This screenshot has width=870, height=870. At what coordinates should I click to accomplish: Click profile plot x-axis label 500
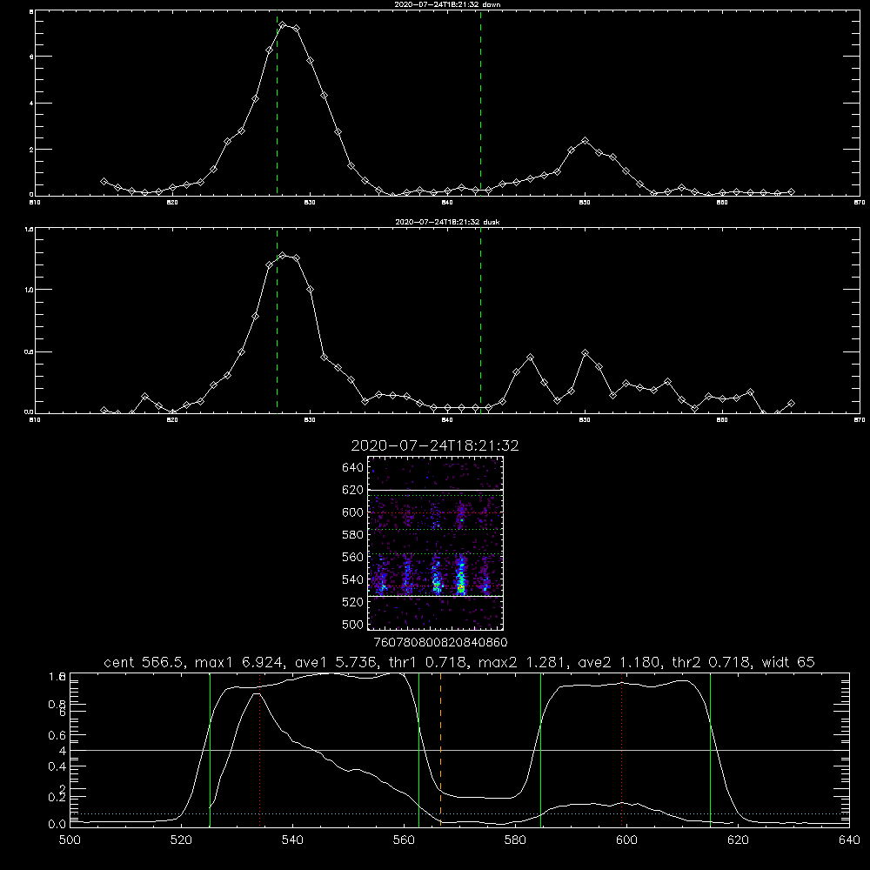[x=70, y=840]
